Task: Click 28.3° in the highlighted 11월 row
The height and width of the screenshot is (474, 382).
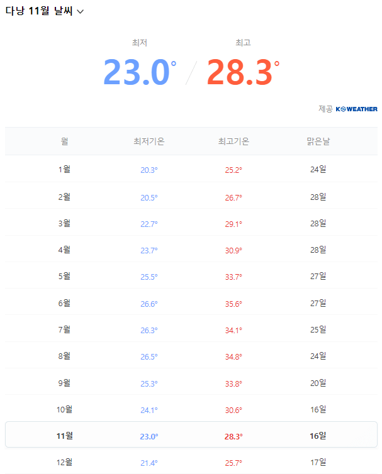Action: (233, 436)
